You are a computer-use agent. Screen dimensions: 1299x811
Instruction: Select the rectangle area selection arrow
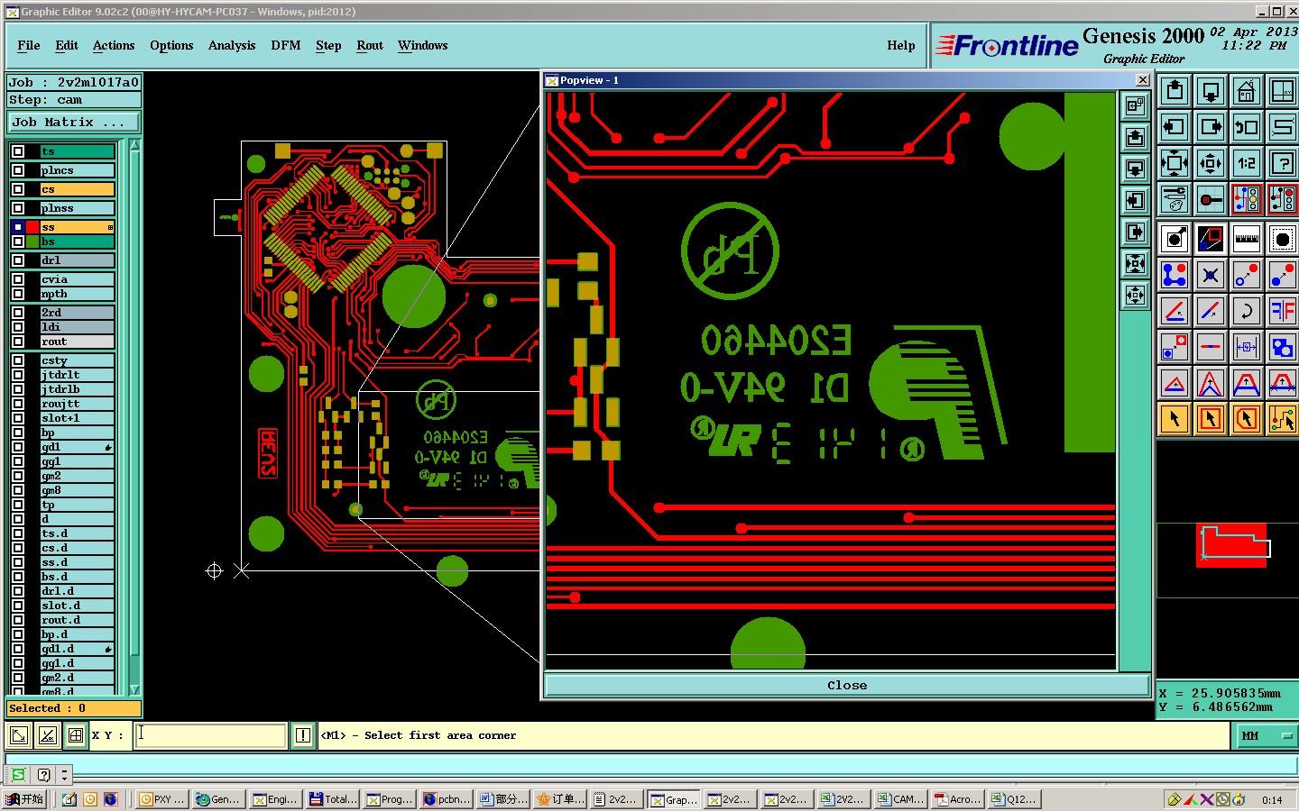pos(1210,419)
